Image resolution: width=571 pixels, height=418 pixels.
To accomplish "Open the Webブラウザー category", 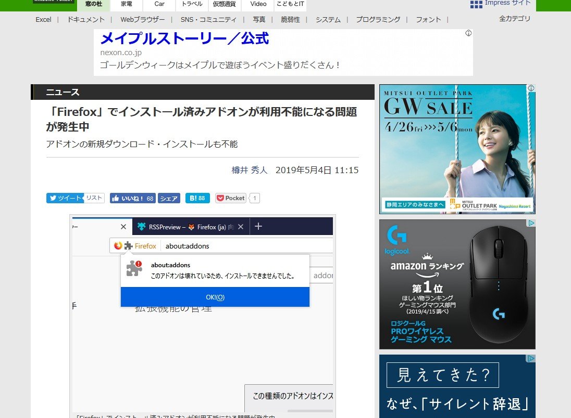I will (x=142, y=20).
